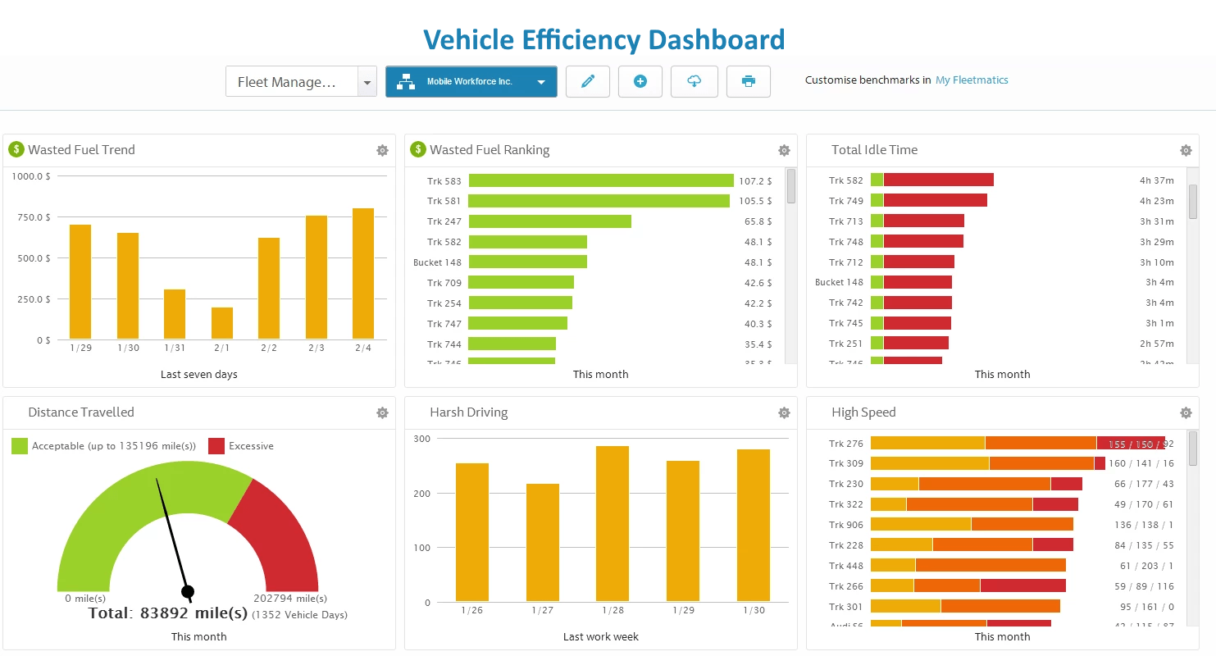Viewport: 1216px width, 656px height.
Task: Click the Total: 83892 mile(s) text
Action: (168, 613)
